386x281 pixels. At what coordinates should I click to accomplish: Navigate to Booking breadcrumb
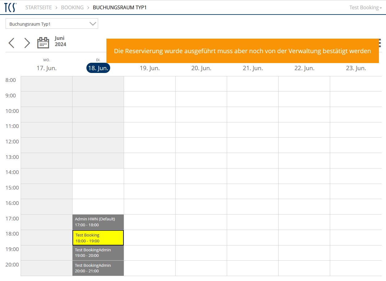pos(72,7)
